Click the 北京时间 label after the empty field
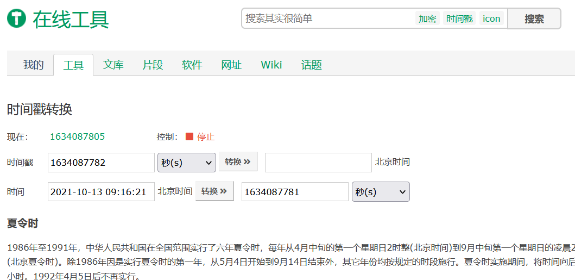Viewport: 575px width, 280px height. (x=393, y=162)
